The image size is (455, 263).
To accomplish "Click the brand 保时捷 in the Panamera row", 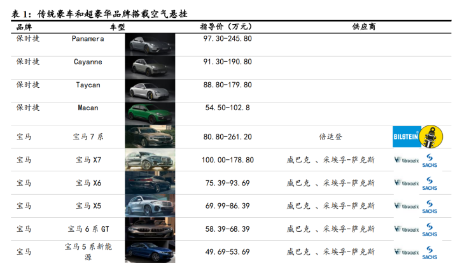I will pos(28,38).
